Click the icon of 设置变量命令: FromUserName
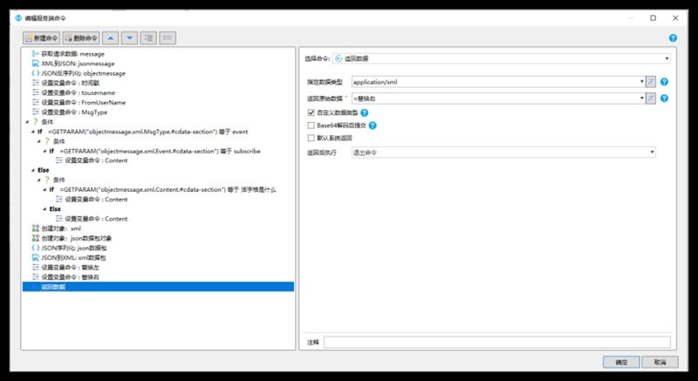This screenshot has width=698, height=381. (x=36, y=102)
